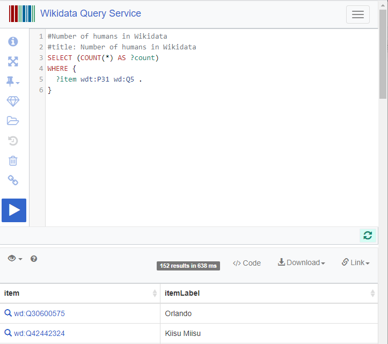
Task: Click the green refresh results icon
Action: click(368, 235)
